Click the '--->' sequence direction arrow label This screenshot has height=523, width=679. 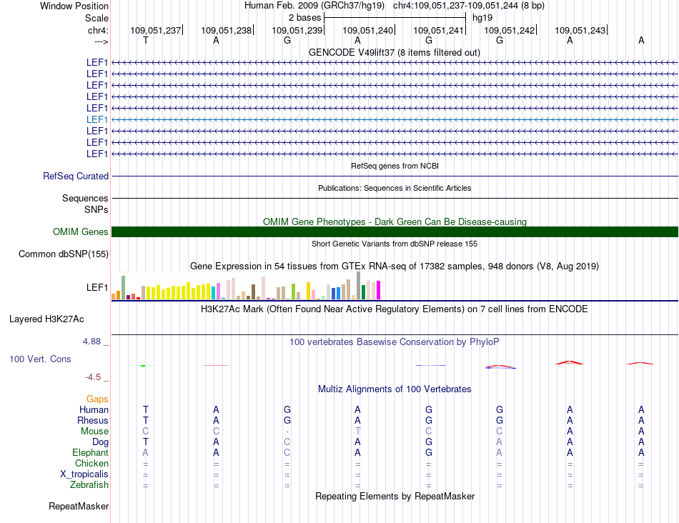point(101,41)
